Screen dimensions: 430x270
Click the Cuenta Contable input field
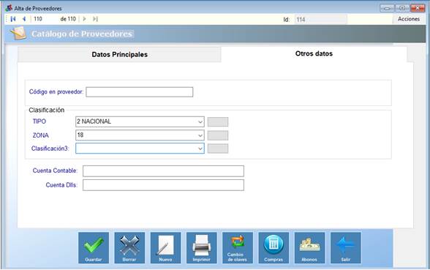(163, 171)
